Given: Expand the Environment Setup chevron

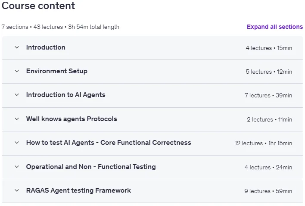Looking at the screenshot, I should [x=17, y=71].
